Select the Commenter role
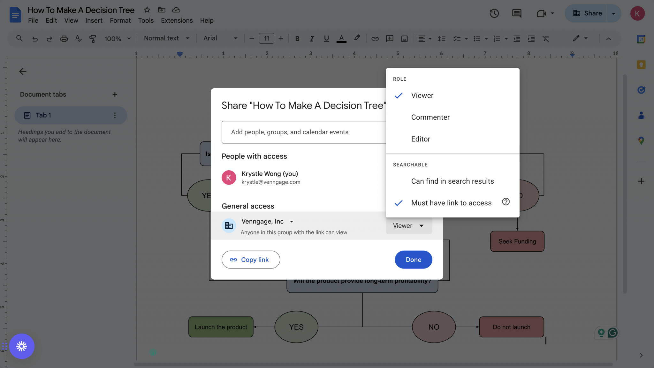The image size is (654, 368). coord(430,117)
